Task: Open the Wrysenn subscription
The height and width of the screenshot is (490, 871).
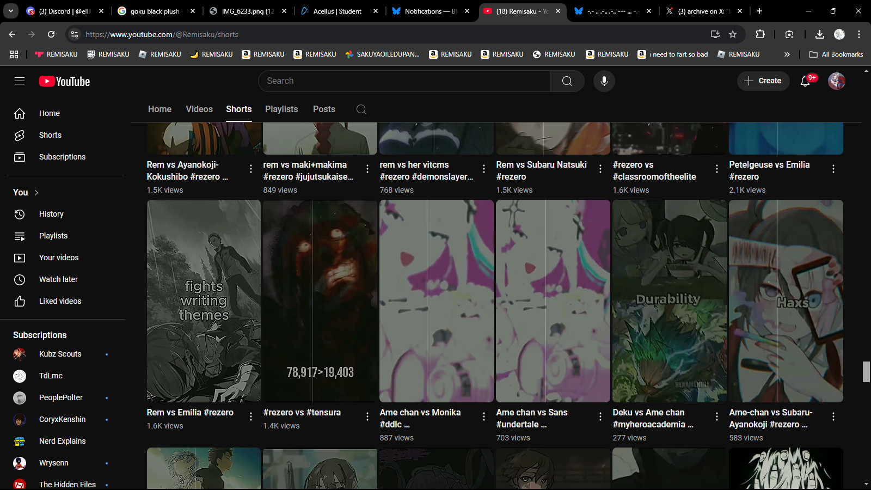Action: pyautogui.click(x=65, y=463)
